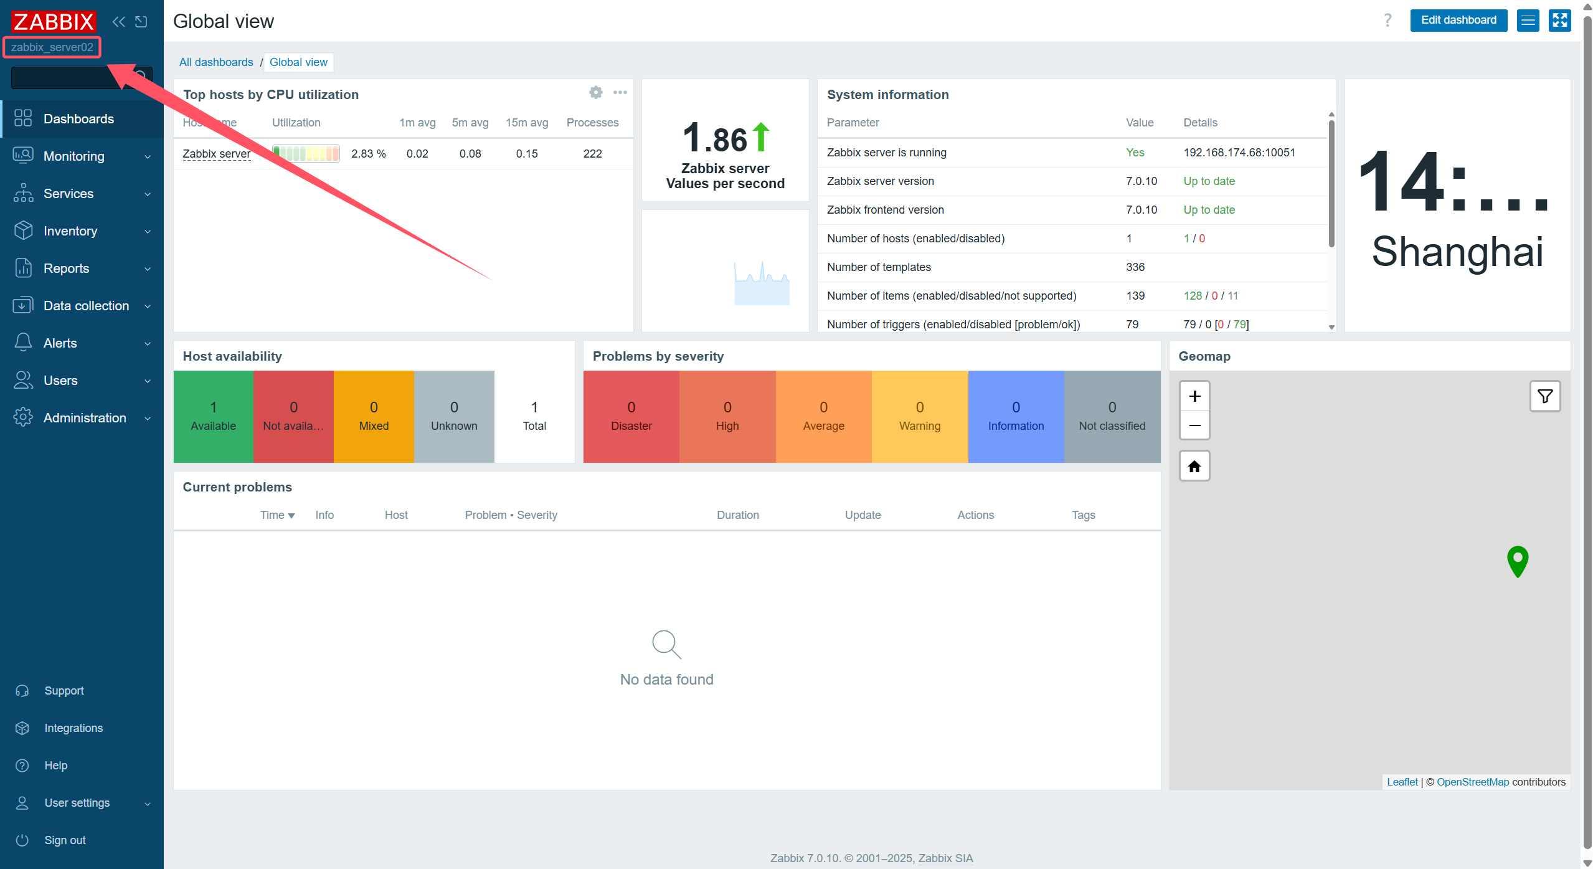The image size is (1593, 869).
Task: Expand the Inventory menu chevron
Action: click(x=148, y=231)
